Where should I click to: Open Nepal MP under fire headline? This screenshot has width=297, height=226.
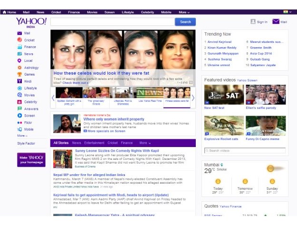89,175
